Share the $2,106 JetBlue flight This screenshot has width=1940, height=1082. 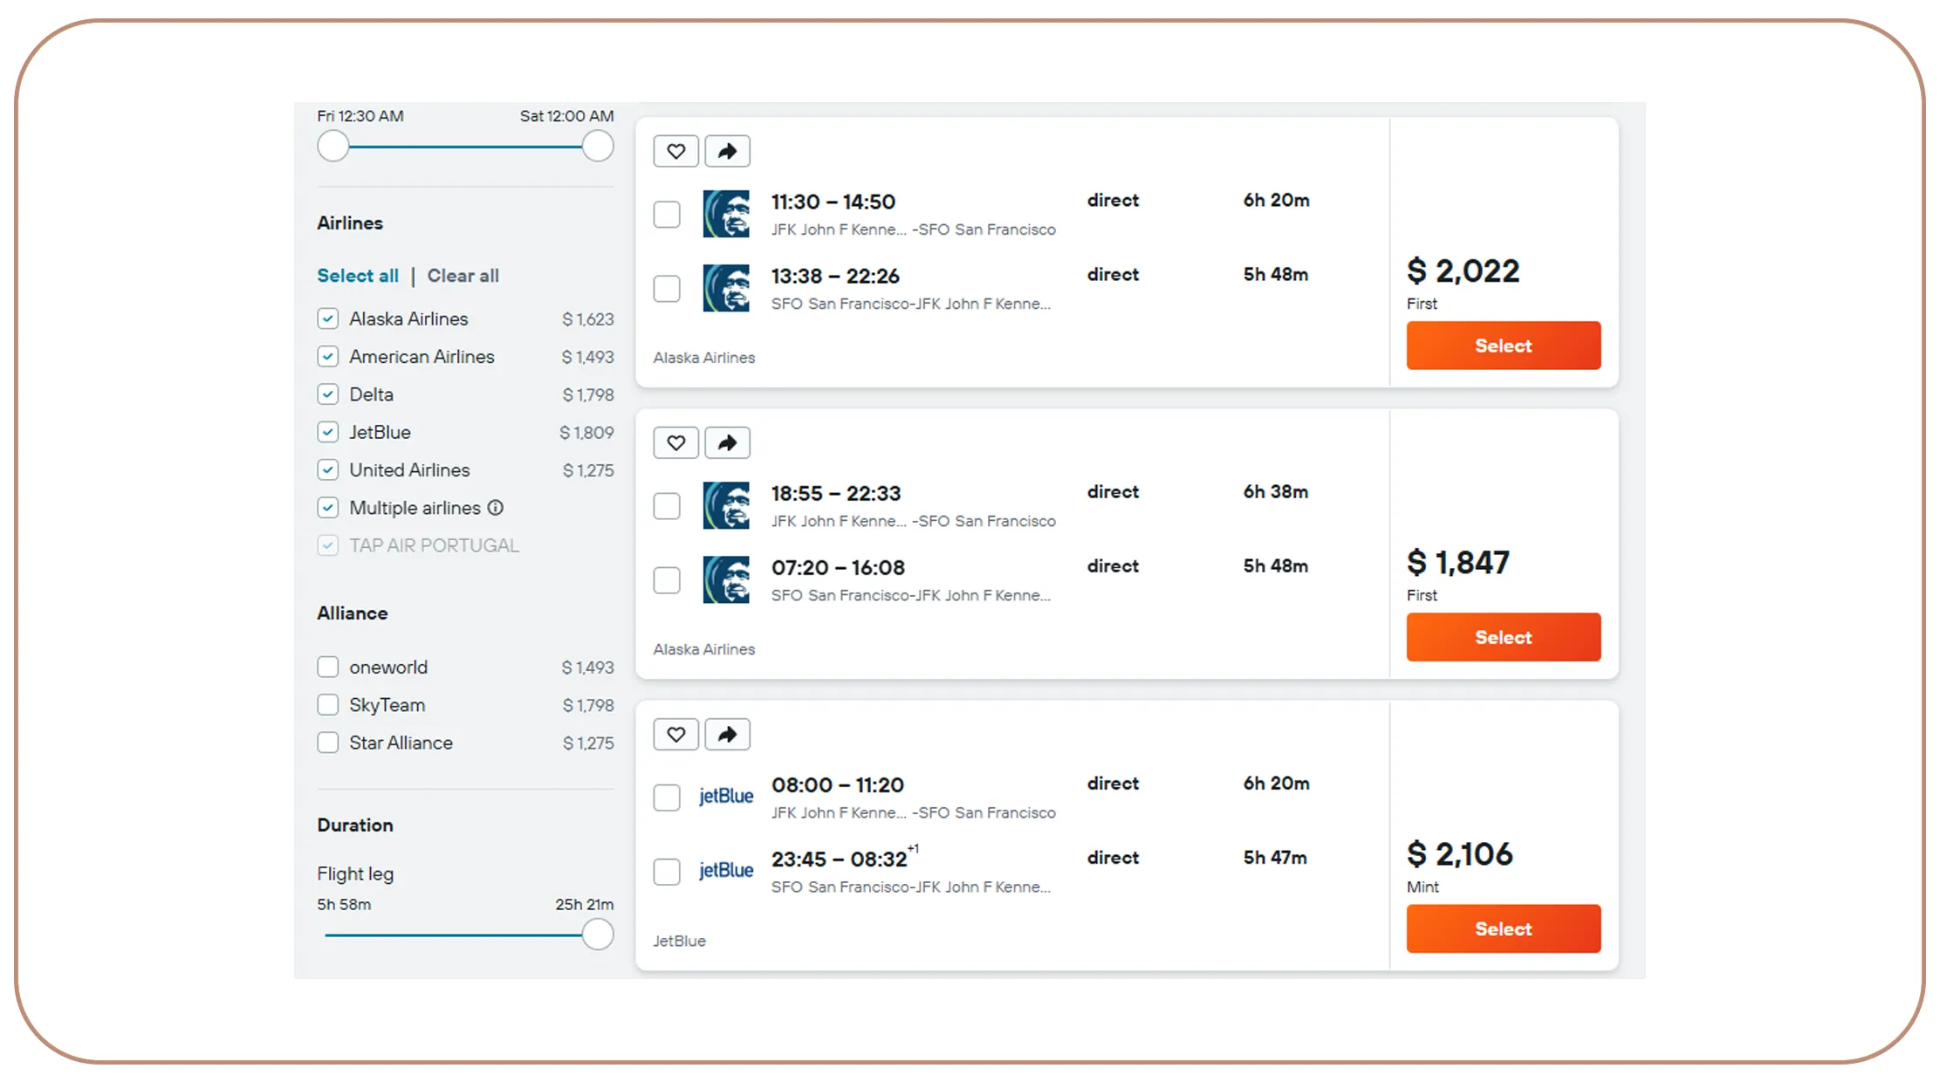click(727, 734)
